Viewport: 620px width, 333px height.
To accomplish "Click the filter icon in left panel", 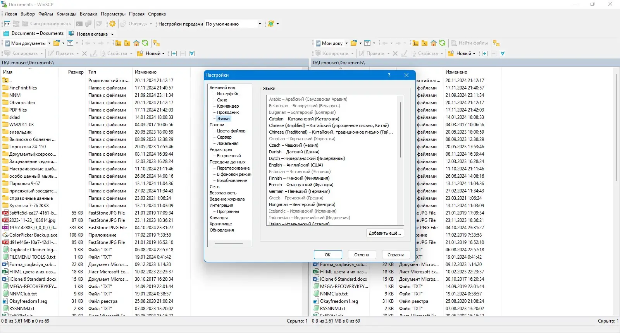I will click(70, 43).
